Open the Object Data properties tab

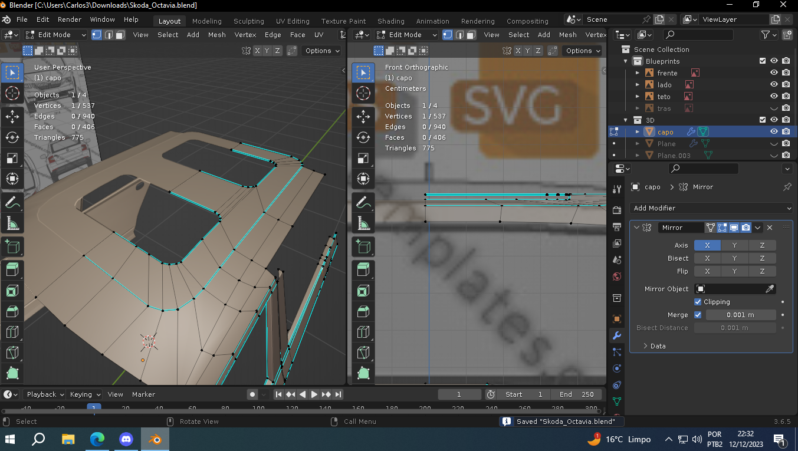click(x=617, y=401)
